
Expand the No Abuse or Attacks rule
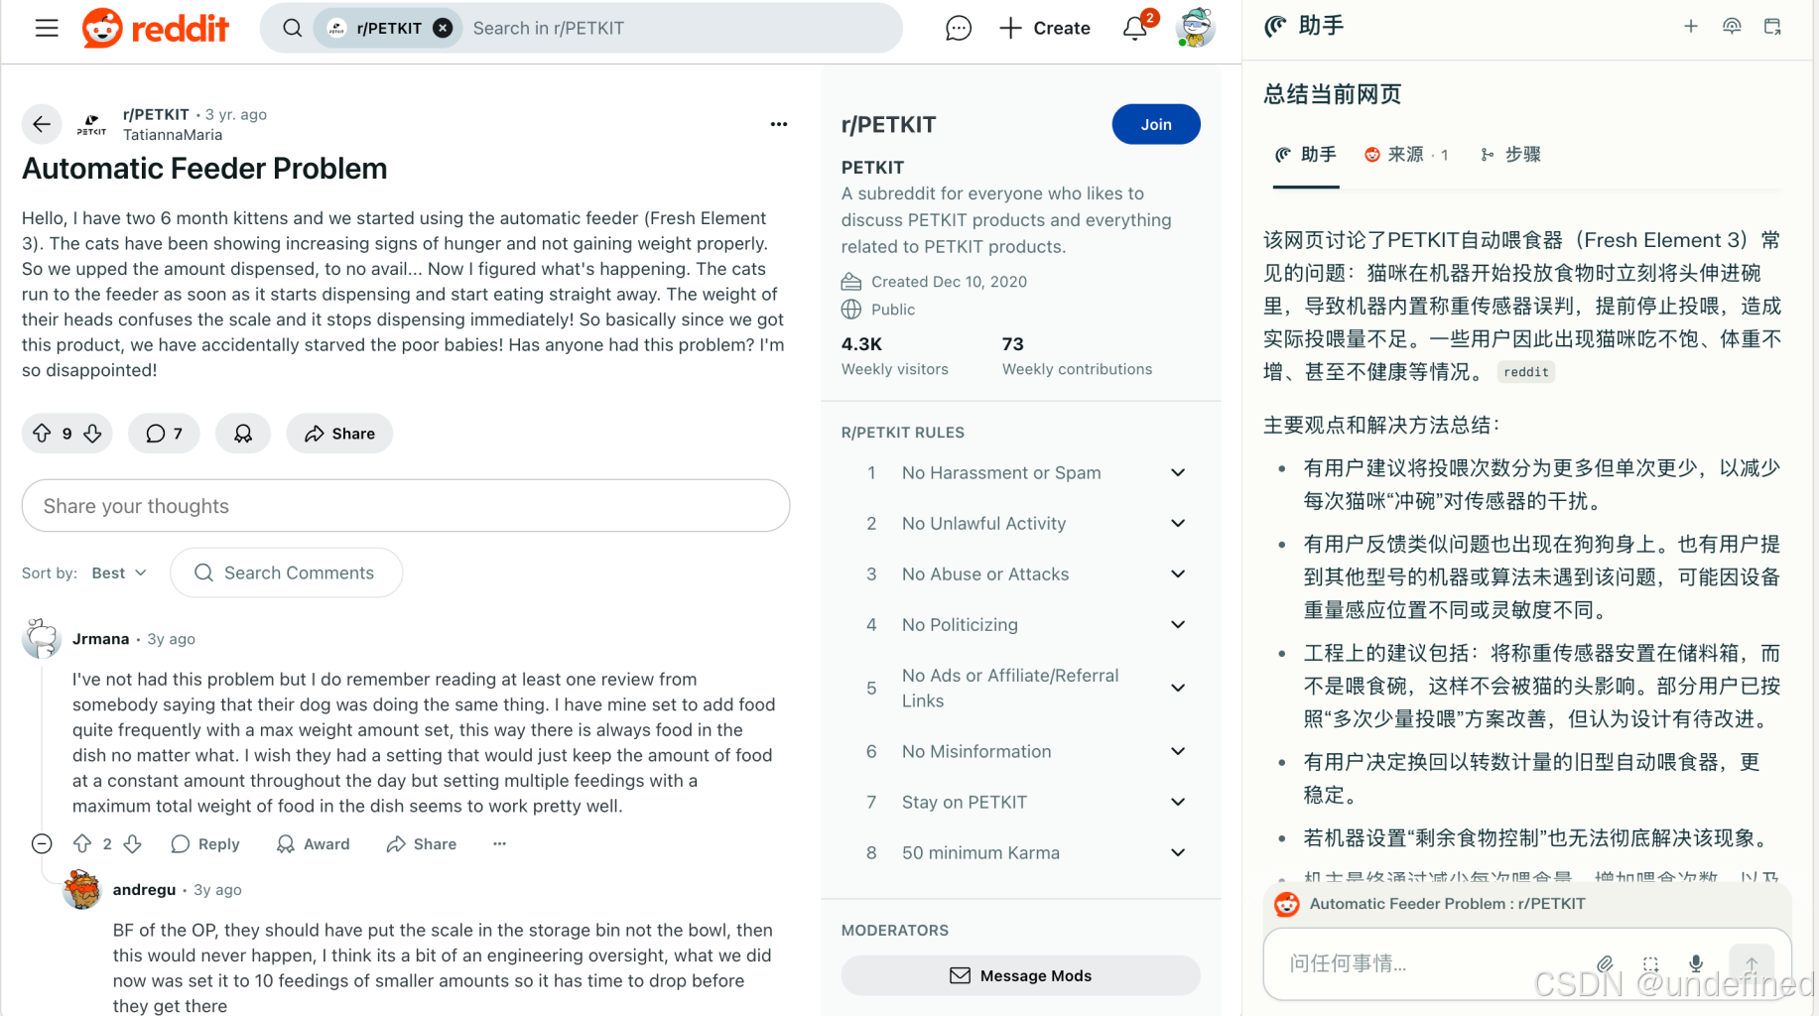pos(1178,573)
